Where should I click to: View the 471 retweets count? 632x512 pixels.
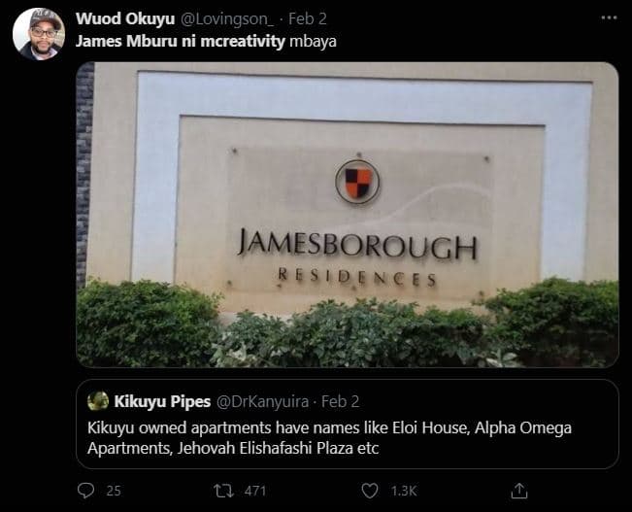[x=254, y=491]
